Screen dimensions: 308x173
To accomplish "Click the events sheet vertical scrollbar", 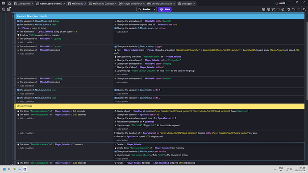I will point(307,61).
